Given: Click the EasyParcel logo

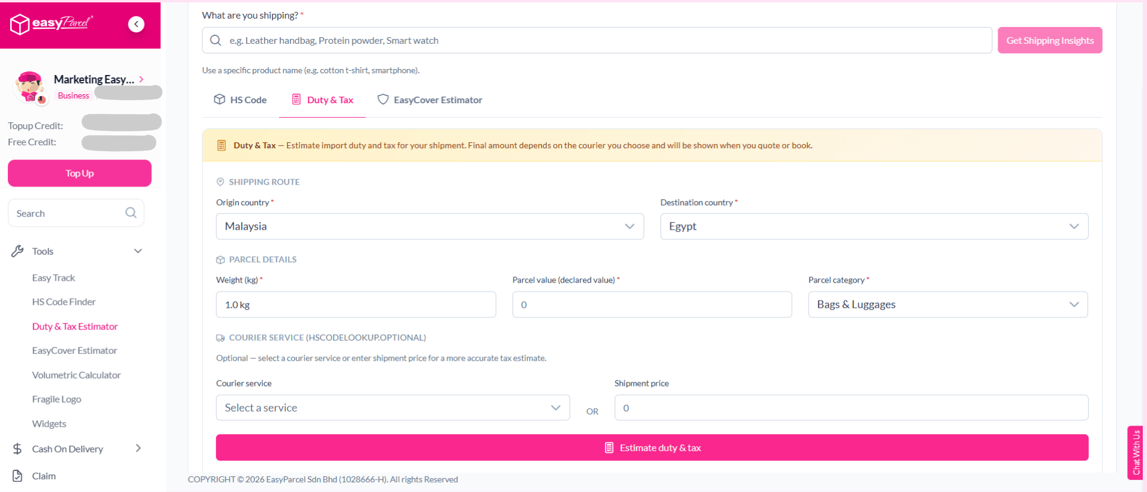Looking at the screenshot, I should coord(52,24).
